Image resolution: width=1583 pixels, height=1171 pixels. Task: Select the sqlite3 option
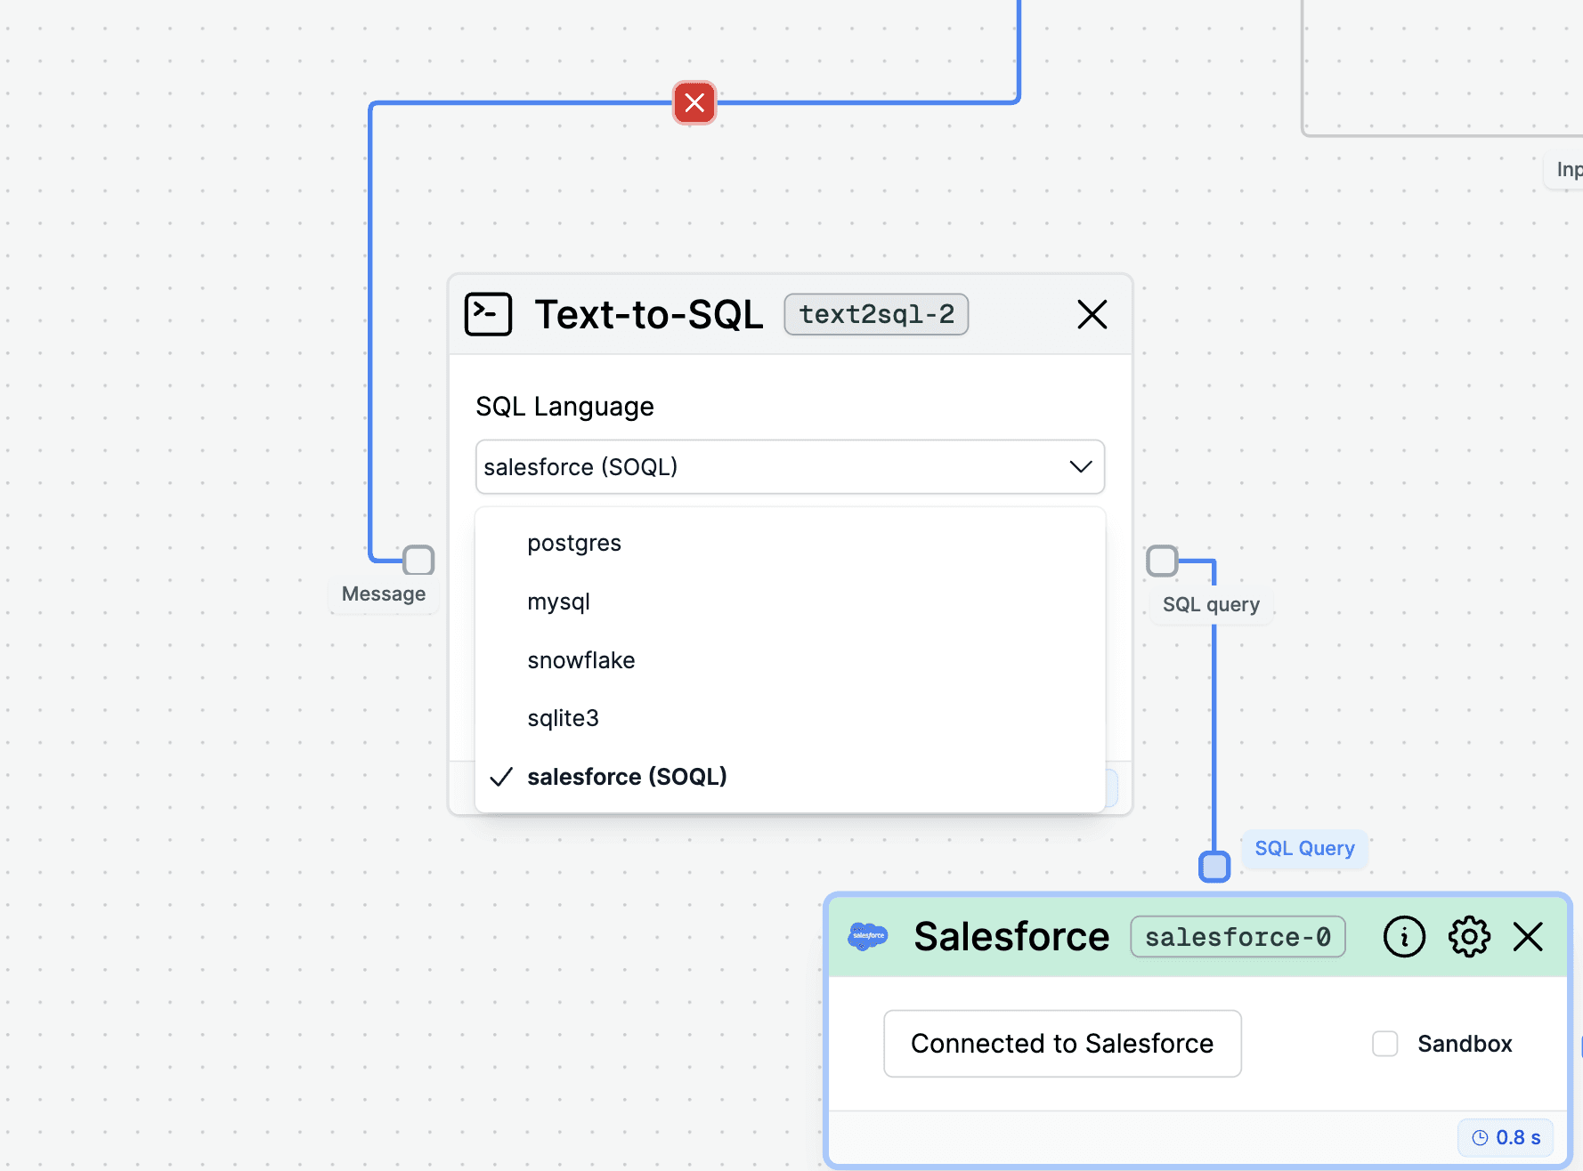coord(563,718)
